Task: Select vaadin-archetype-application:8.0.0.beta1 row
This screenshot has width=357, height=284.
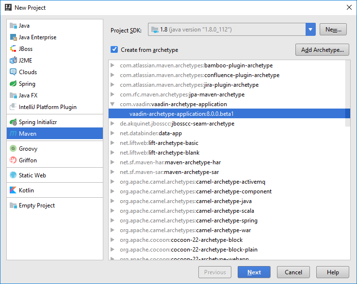Action: [x=229, y=114]
